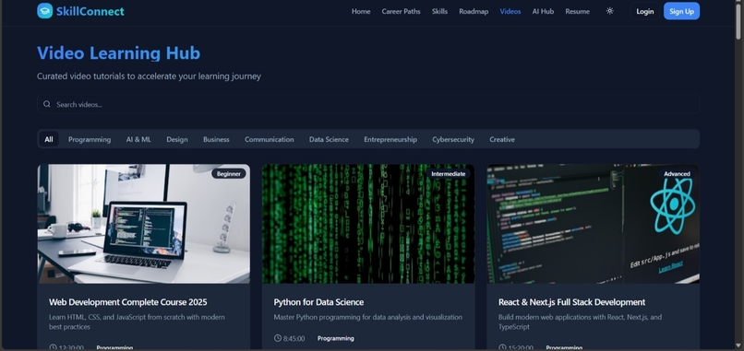Filter by Data Science tab
Viewport: 744px width, 351px height.
pyautogui.click(x=329, y=139)
